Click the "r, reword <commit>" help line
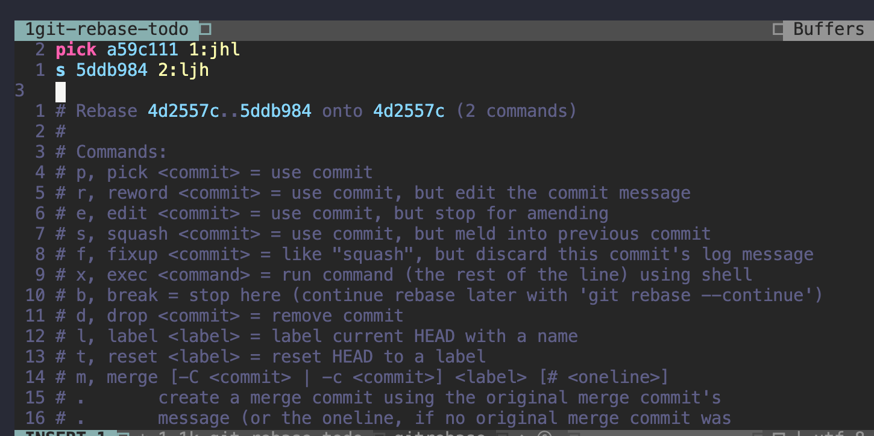 coord(373,193)
